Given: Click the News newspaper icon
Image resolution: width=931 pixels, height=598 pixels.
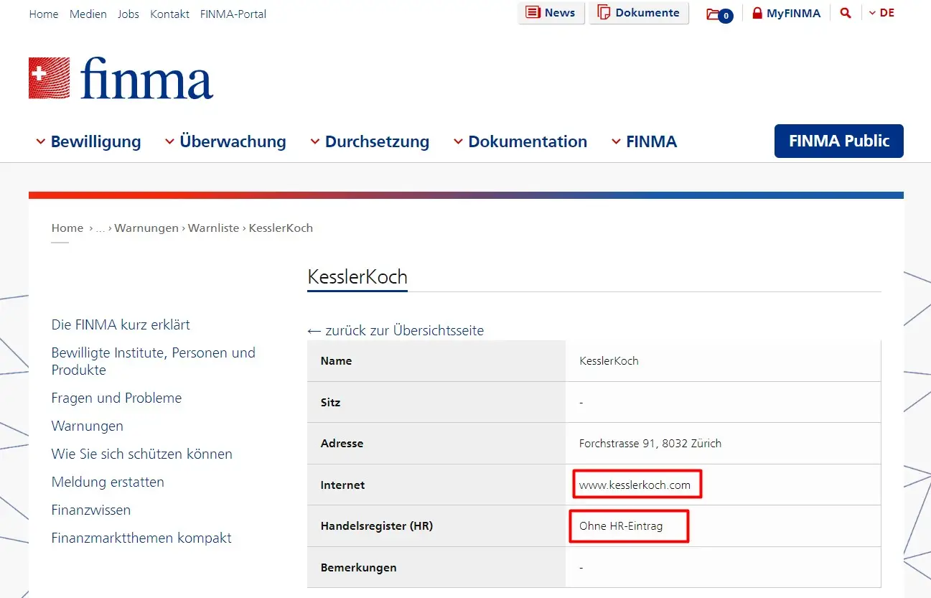Looking at the screenshot, I should (x=533, y=12).
